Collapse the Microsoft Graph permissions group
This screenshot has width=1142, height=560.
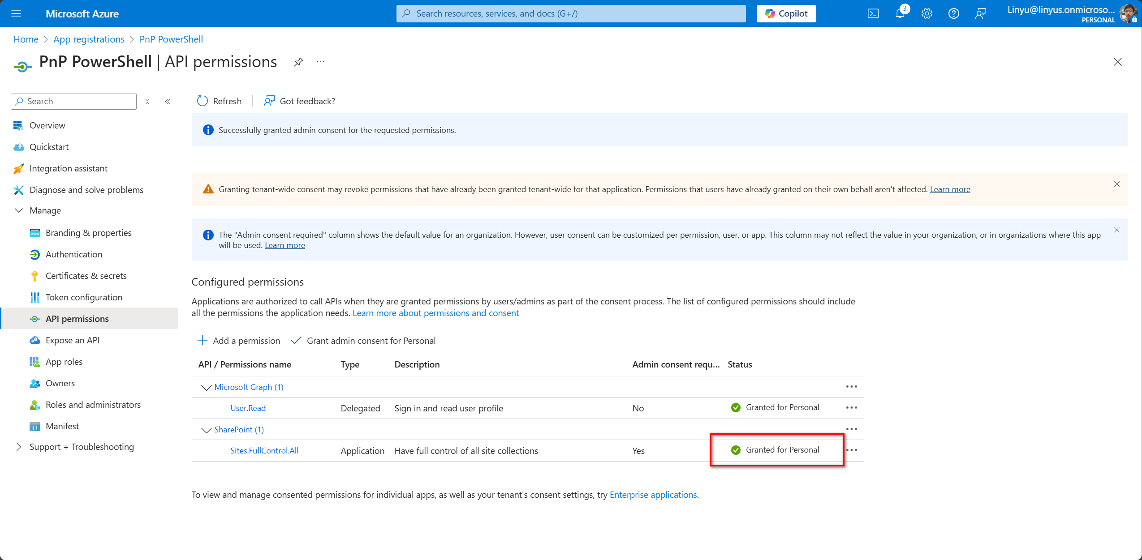[206, 387]
